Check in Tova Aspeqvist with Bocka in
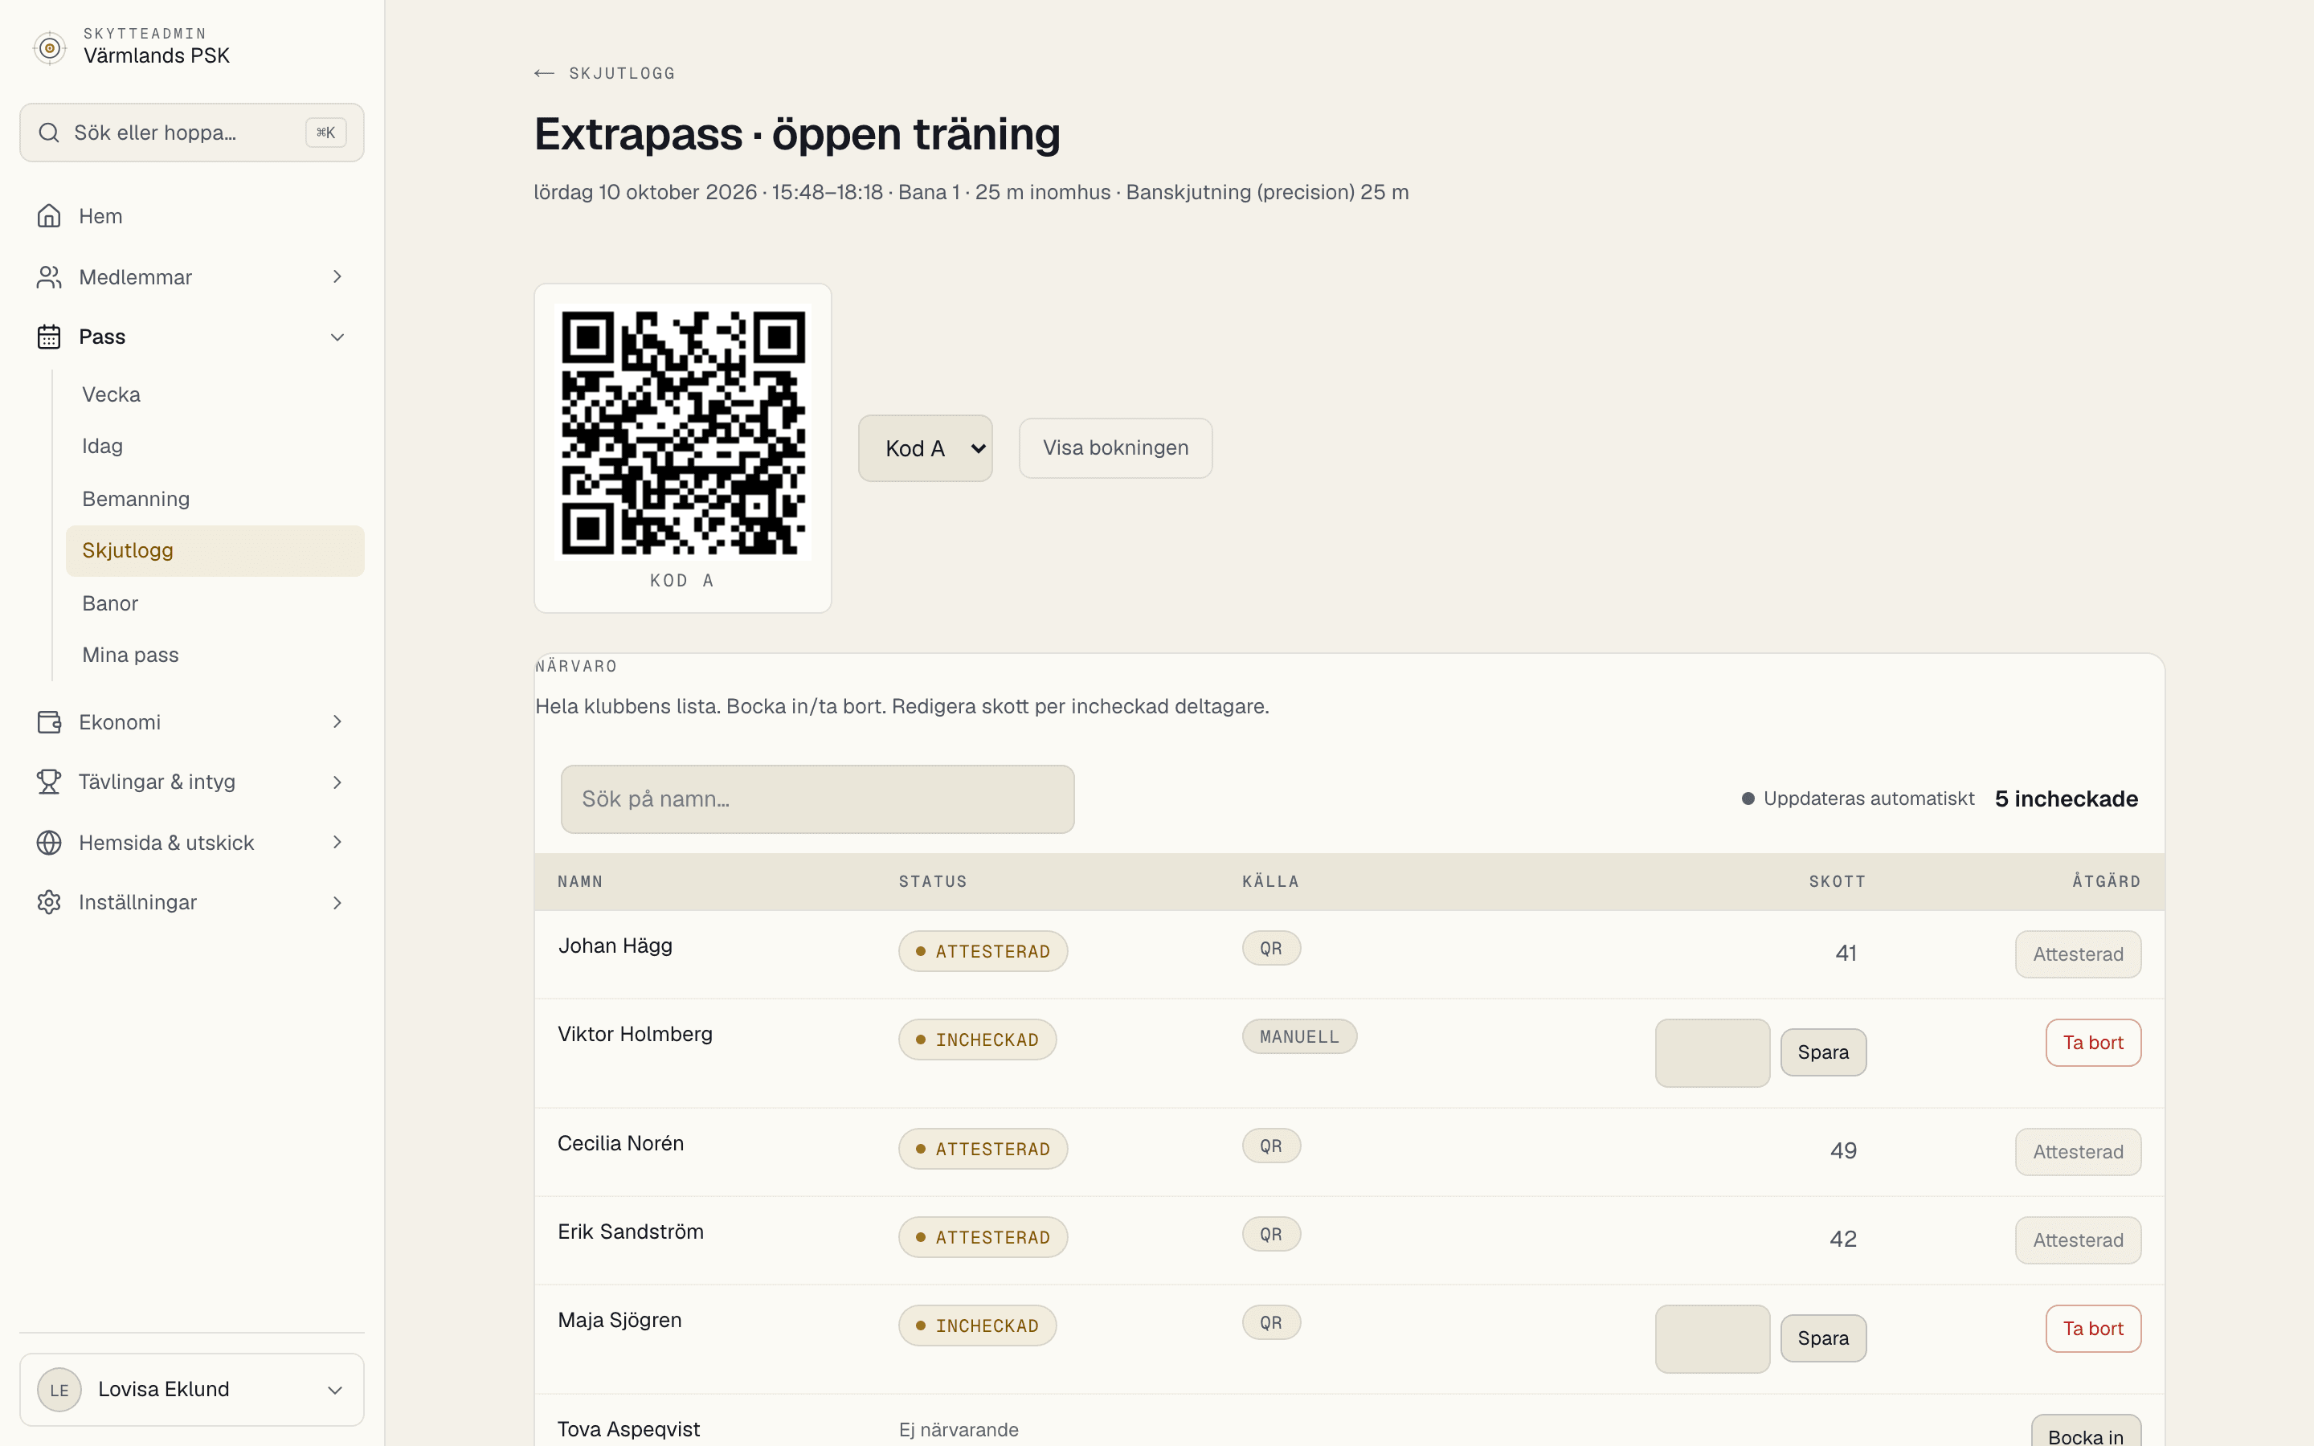2314x1446 pixels. coord(2086,1432)
